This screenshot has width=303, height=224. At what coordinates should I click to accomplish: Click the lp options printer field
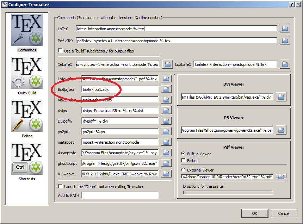(227, 192)
